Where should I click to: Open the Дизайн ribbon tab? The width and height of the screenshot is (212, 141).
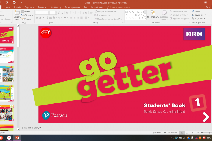point(17,7)
